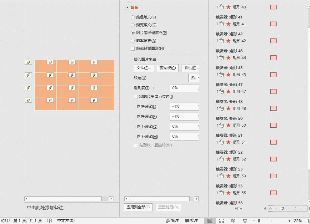This screenshot has width=310, height=224.
Task: Click the 应用到全部 button
Action: click(138, 207)
